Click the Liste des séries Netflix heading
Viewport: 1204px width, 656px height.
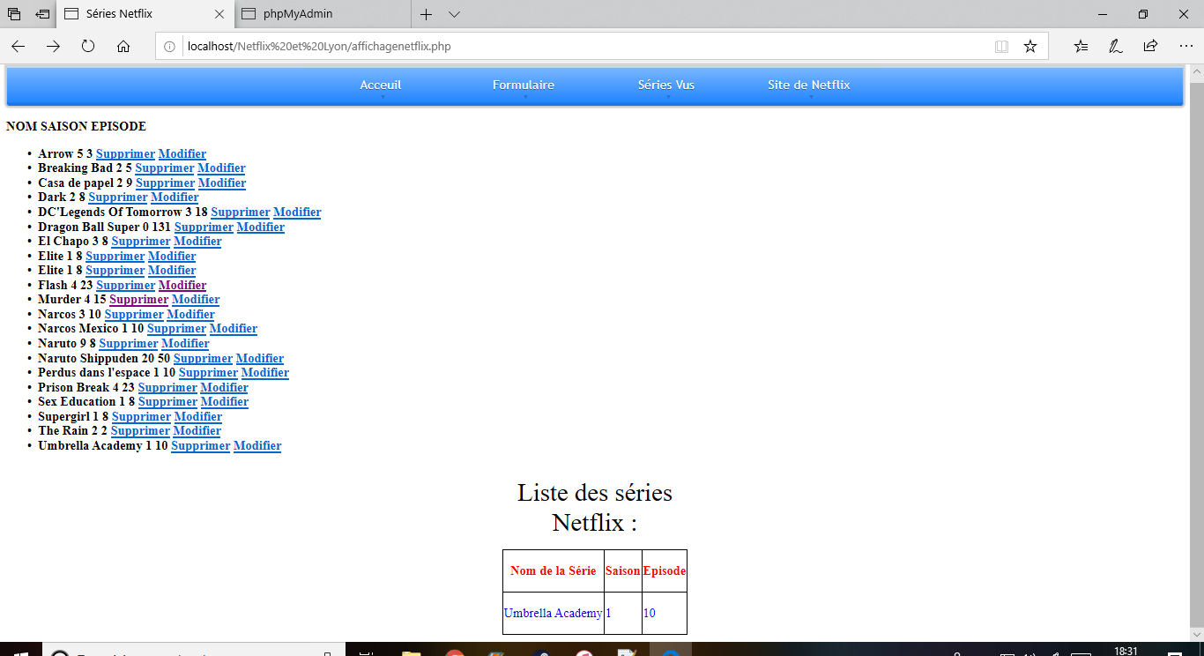pyautogui.click(x=595, y=507)
